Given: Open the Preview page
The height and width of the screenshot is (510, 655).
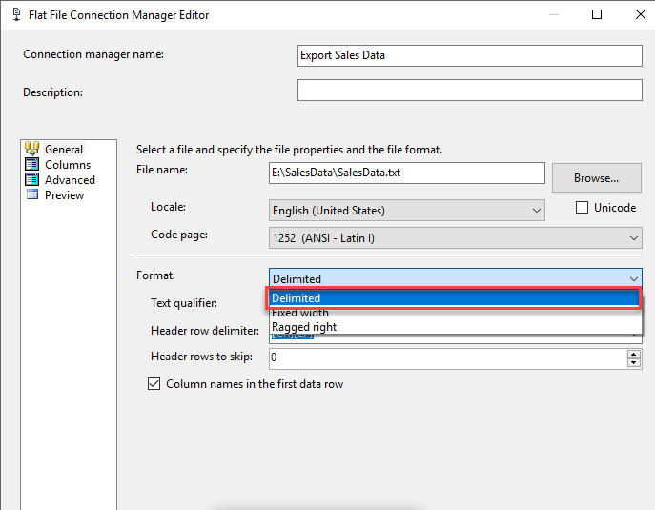Looking at the screenshot, I should (x=64, y=195).
